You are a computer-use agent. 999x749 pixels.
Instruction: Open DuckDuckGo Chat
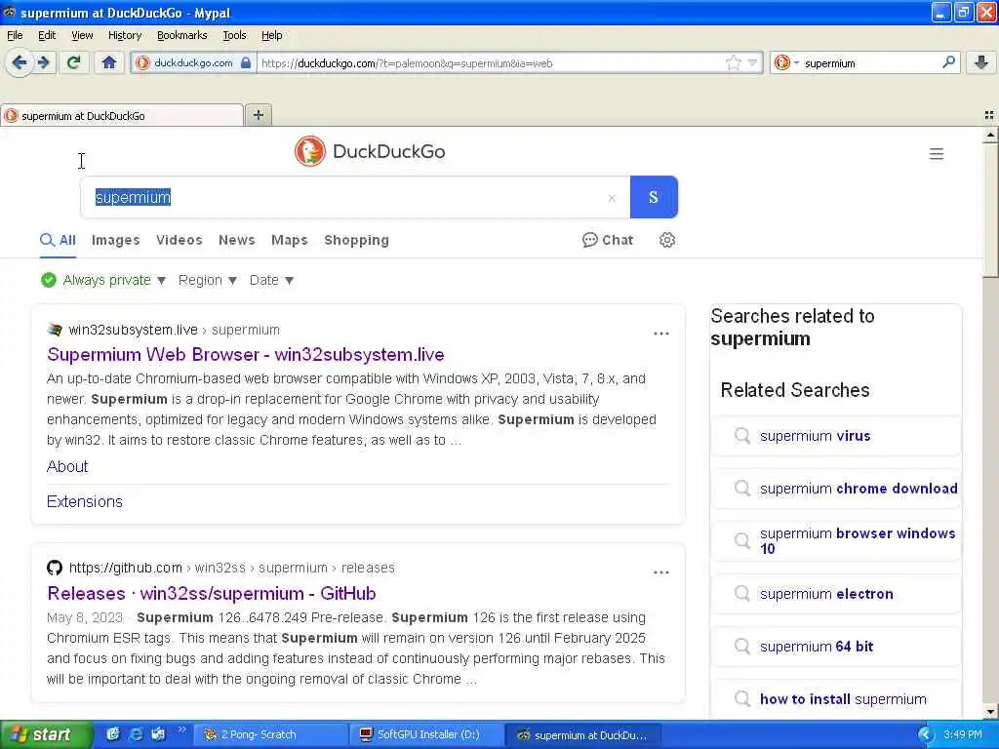[608, 240]
